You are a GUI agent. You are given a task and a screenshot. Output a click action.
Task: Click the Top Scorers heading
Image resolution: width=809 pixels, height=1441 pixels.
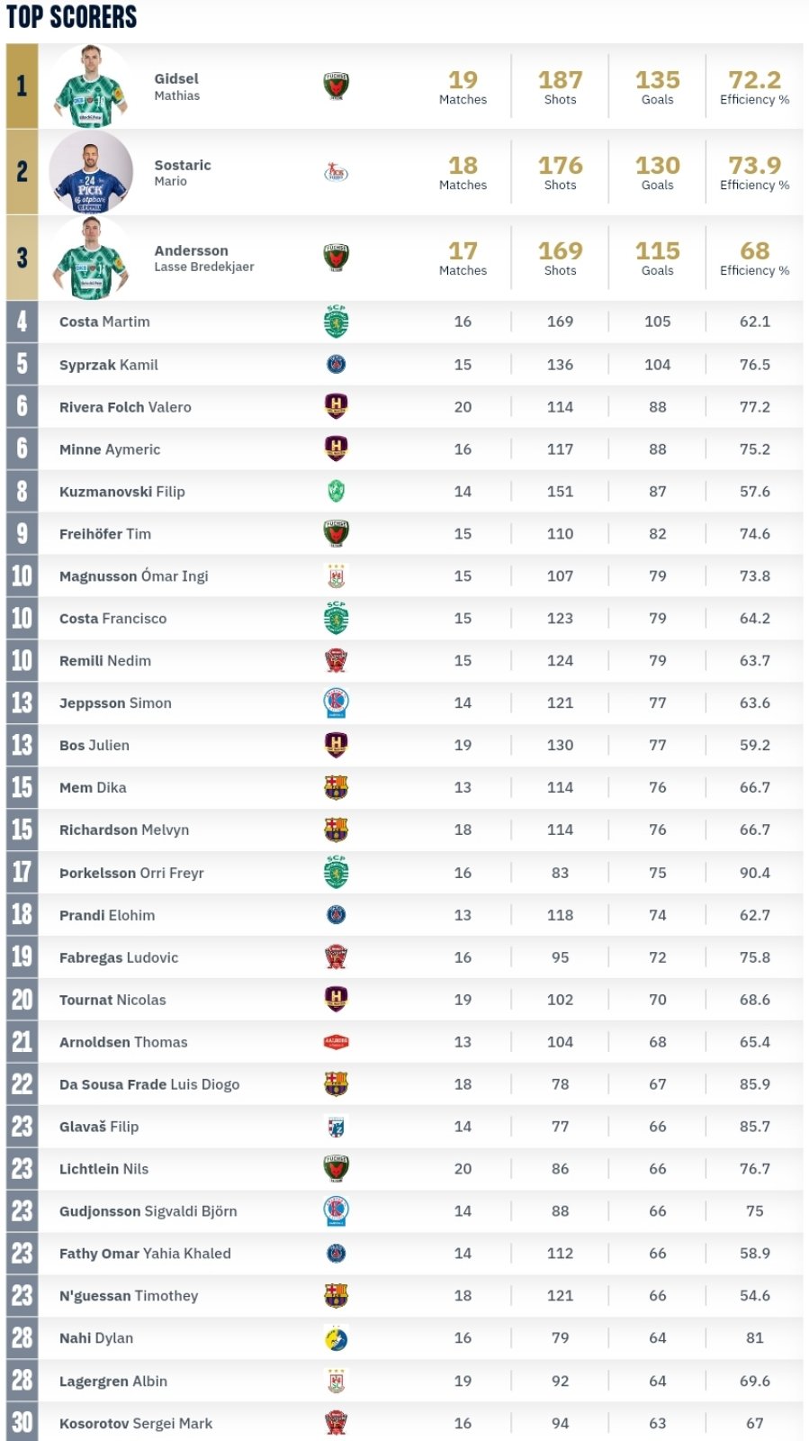tap(72, 17)
